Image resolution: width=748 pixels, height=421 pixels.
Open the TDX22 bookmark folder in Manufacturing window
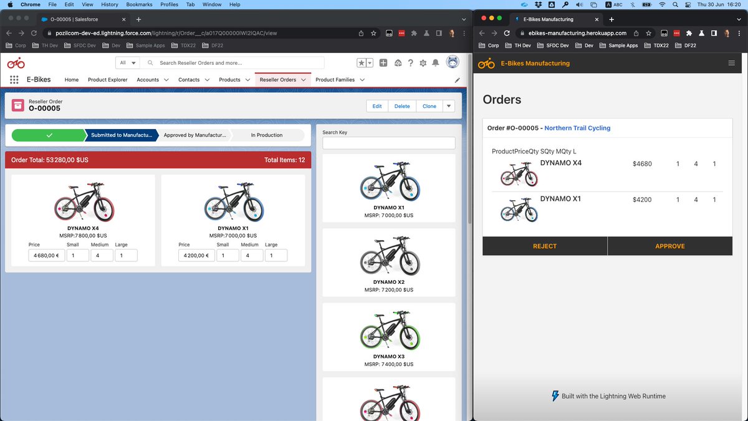click(656, 46)
